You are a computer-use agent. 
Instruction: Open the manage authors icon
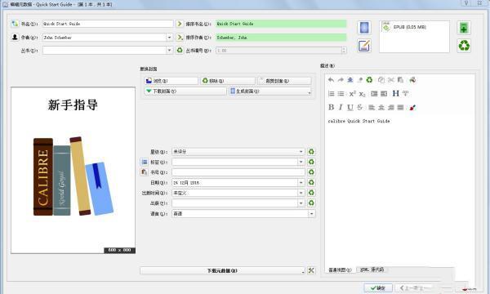click(x=15, y=38)
